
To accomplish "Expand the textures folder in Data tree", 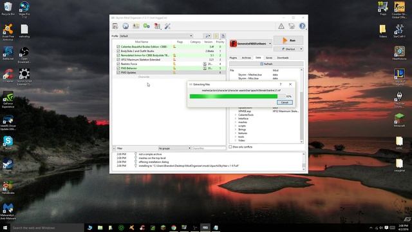I will 236,133.
